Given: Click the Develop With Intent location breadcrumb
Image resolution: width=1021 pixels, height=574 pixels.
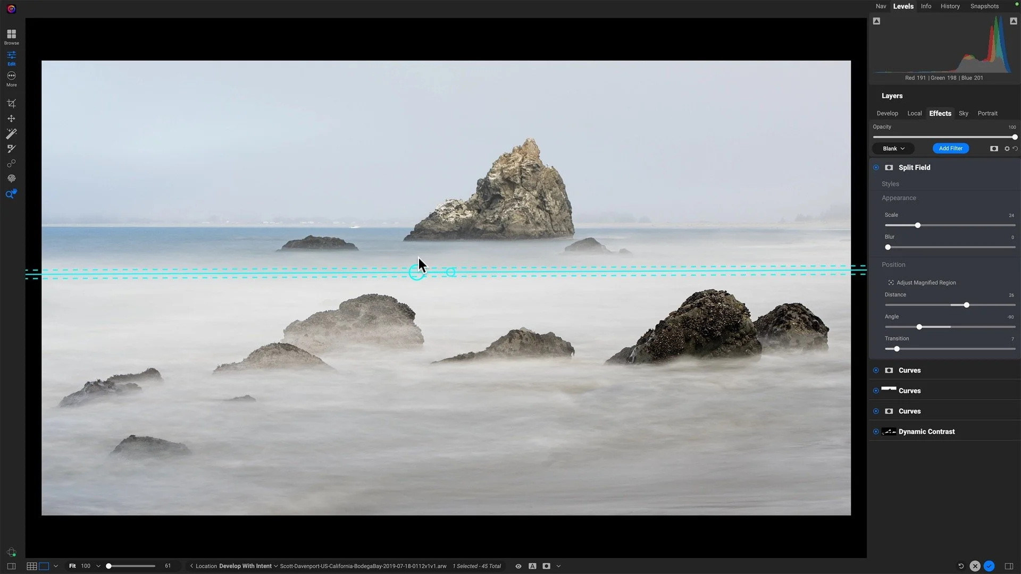Looking at the screenshot, I should coord(245,566).
